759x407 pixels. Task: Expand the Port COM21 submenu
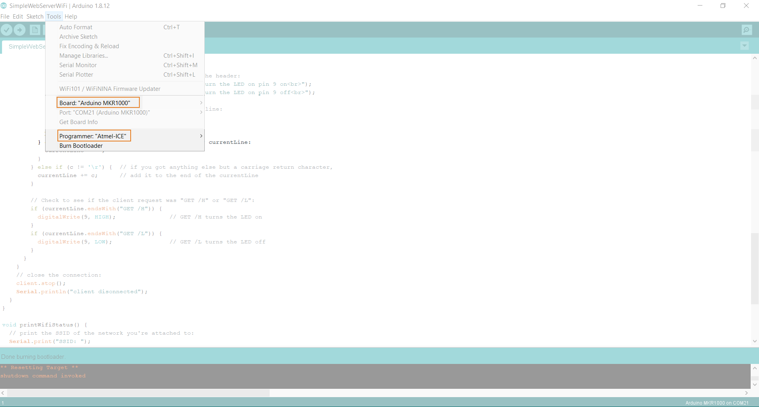coord(105,113)
